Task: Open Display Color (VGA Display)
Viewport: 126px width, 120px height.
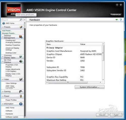Action: click(x=13, y=75)
